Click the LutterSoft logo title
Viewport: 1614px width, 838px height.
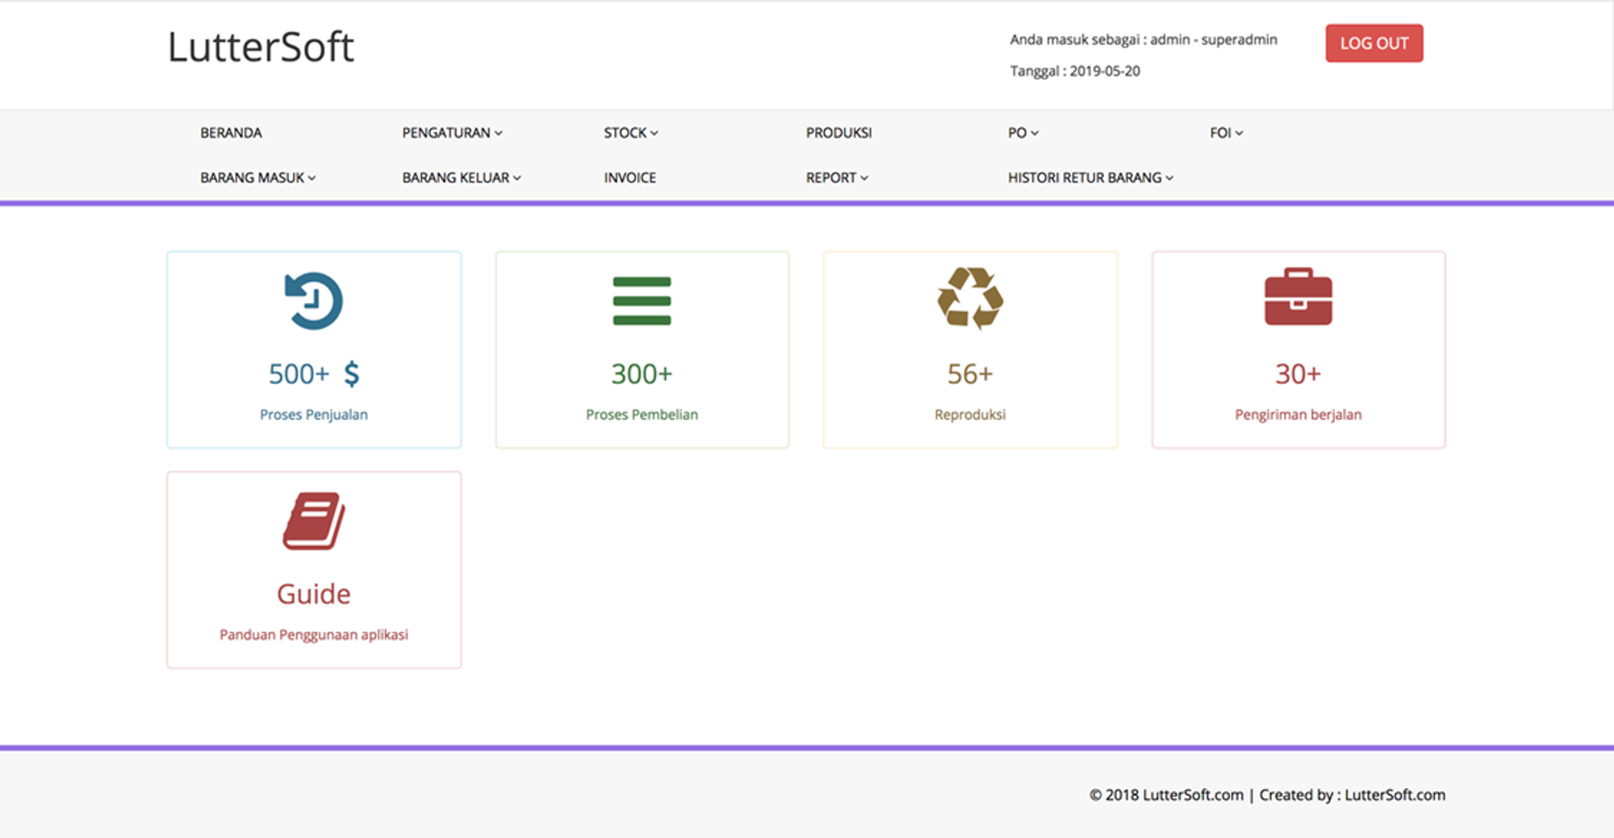click(x=261, y=47)
